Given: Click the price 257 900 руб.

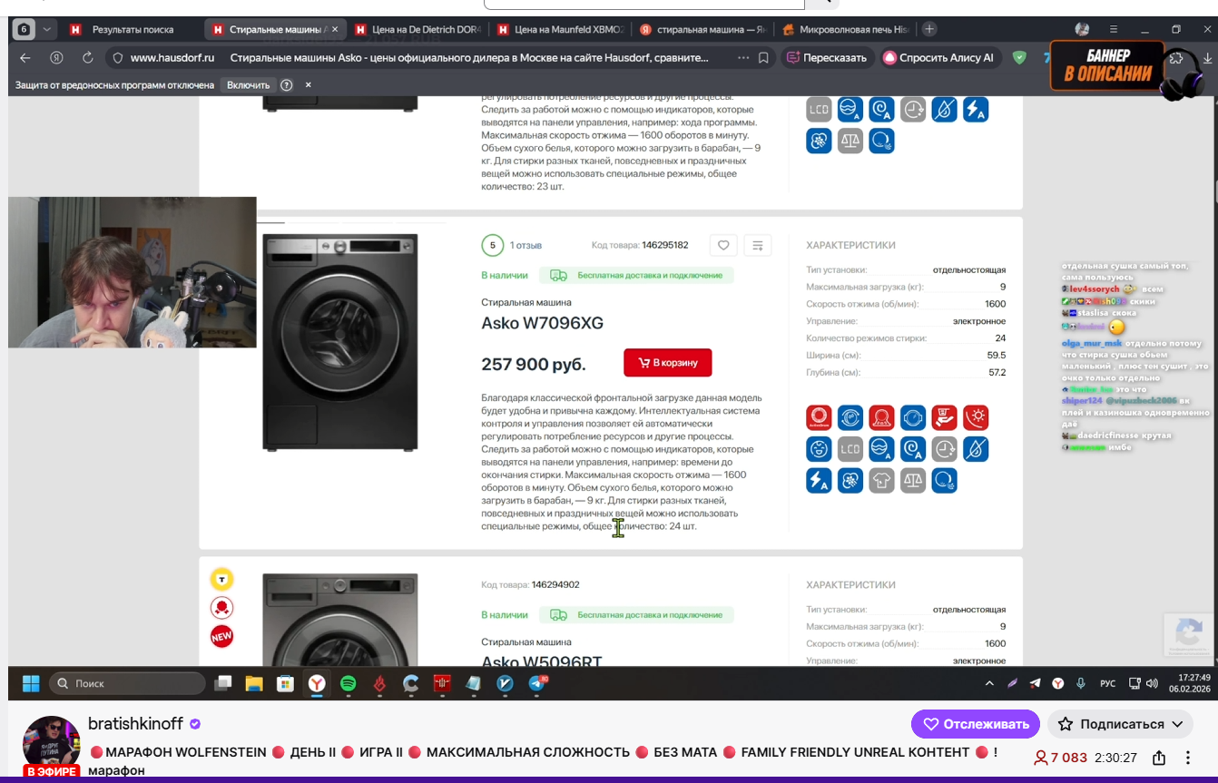Looking at the screenshot, I should pos(534,364).
